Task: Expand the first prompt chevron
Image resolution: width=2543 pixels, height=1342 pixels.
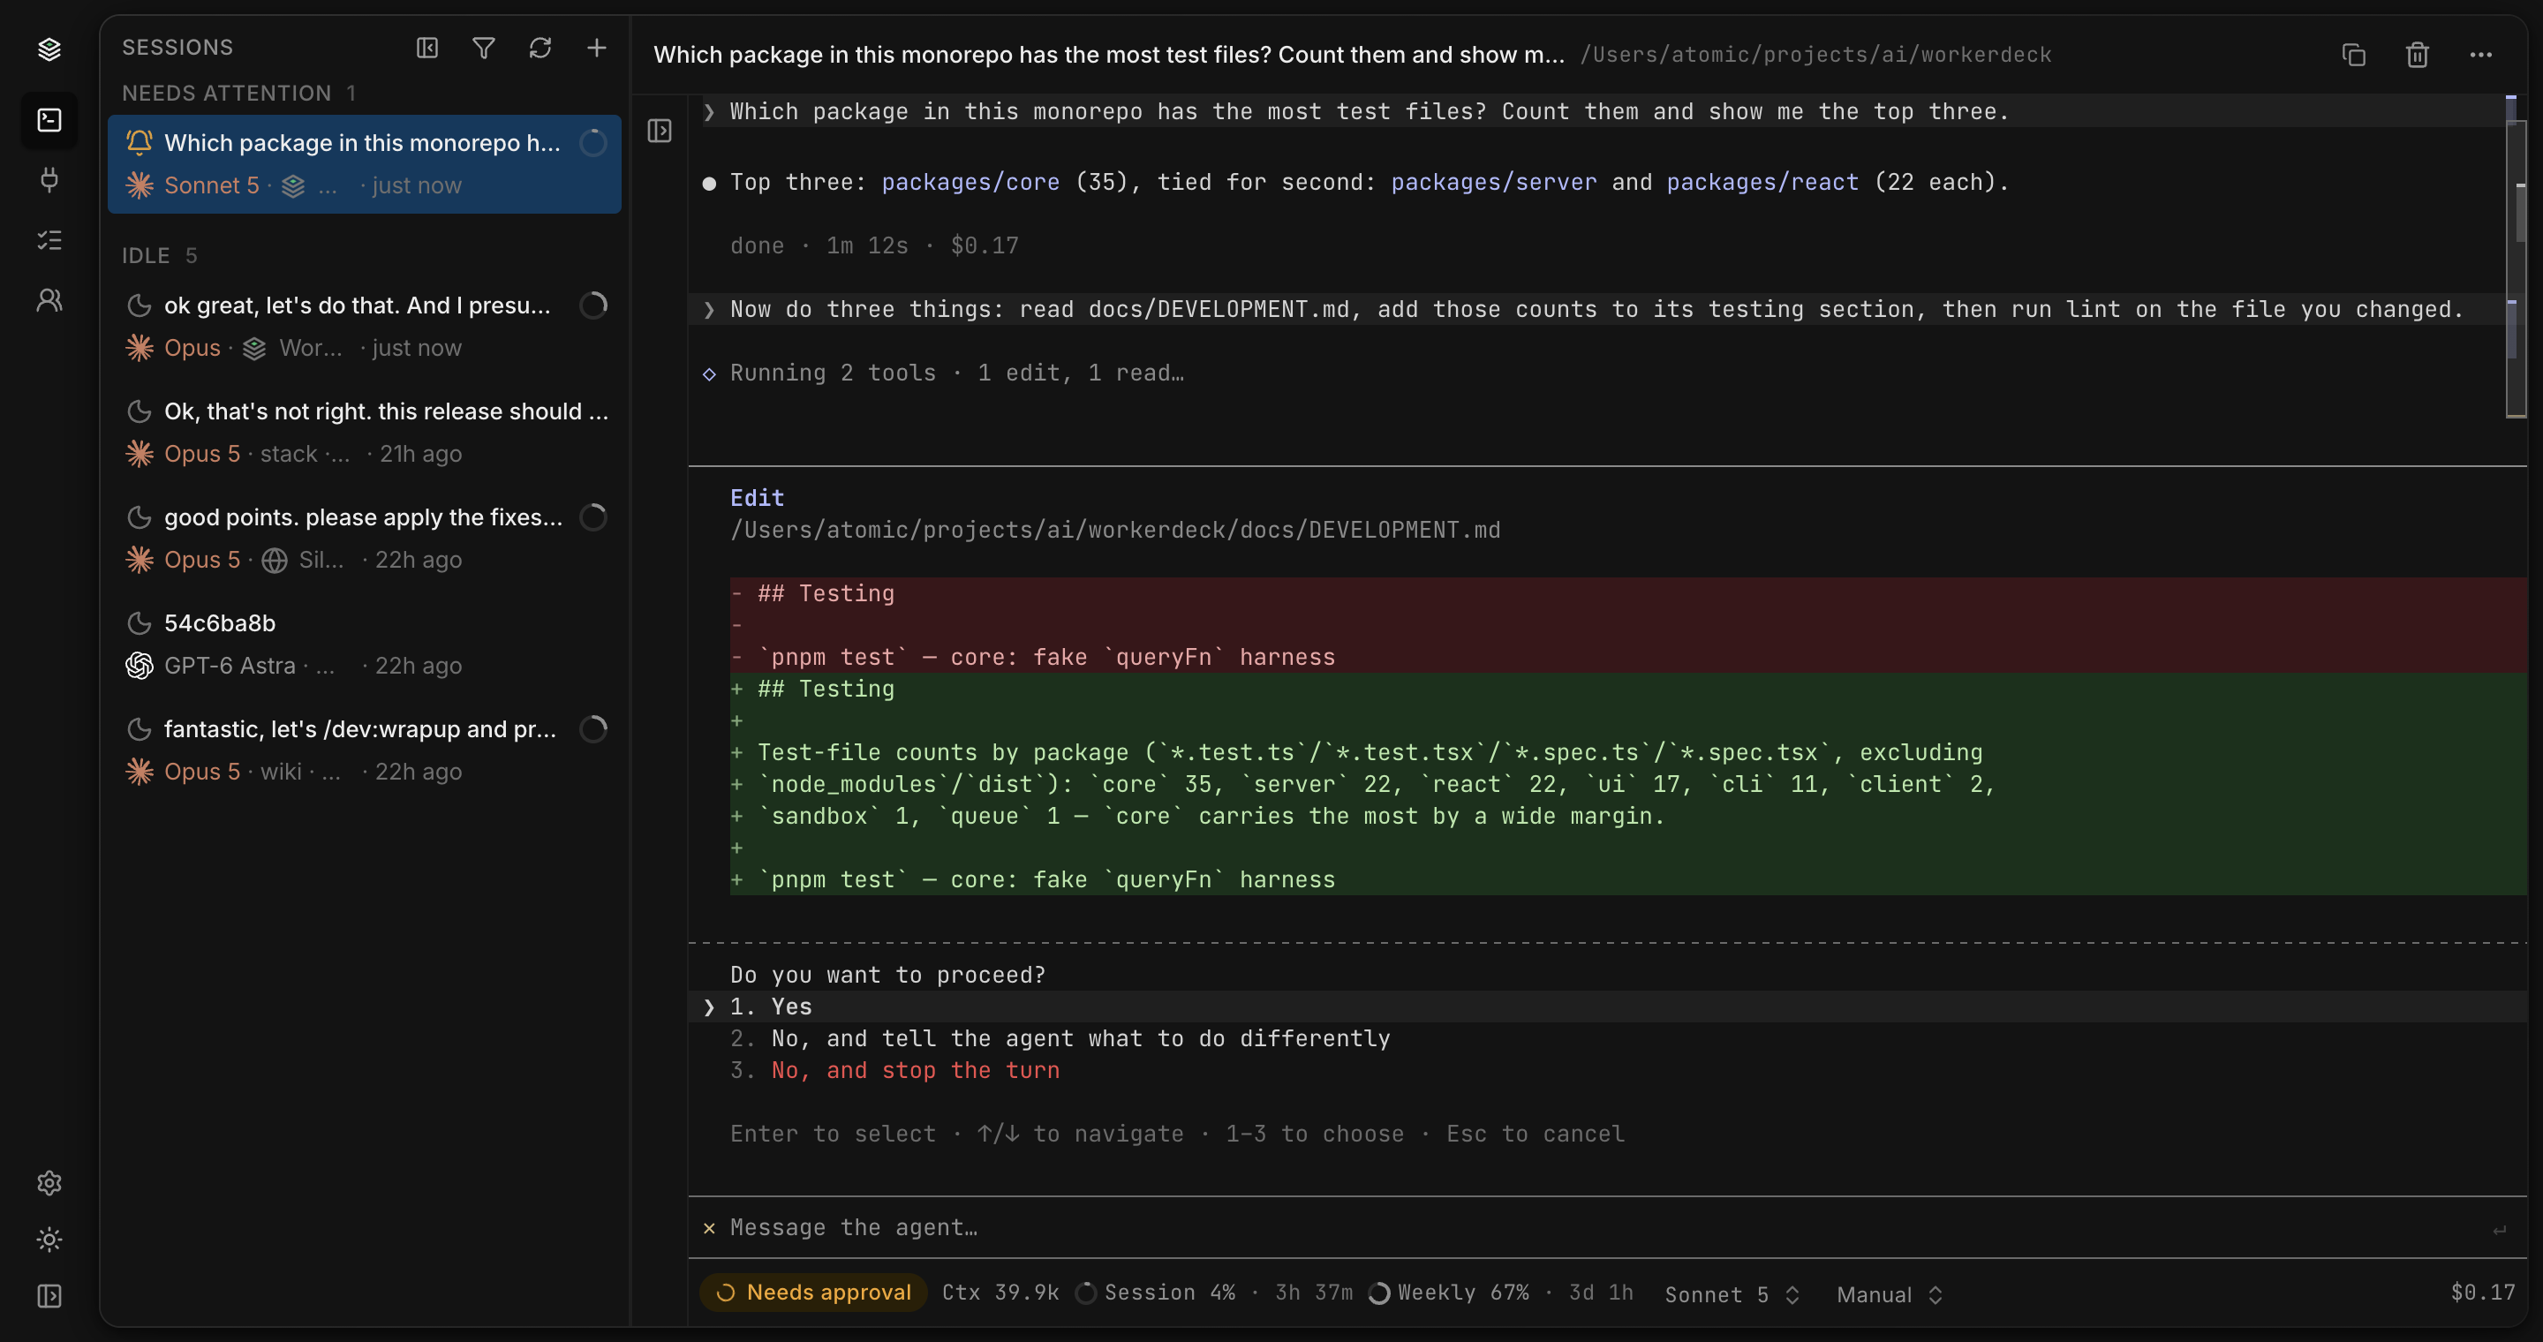Action: tap(709, 112)
